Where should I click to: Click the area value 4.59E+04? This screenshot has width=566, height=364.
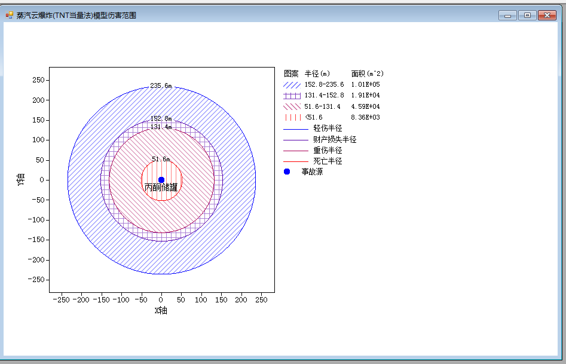366,106
